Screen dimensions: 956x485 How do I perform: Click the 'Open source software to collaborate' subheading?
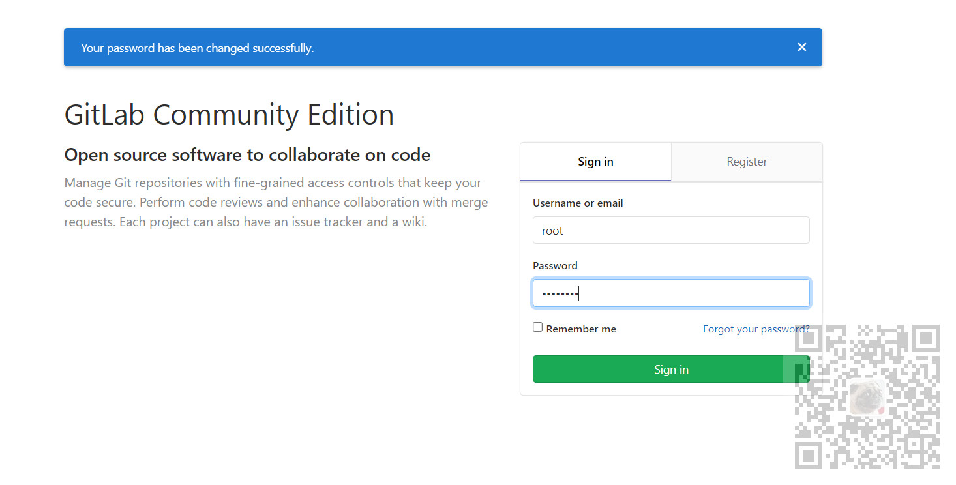247,155
